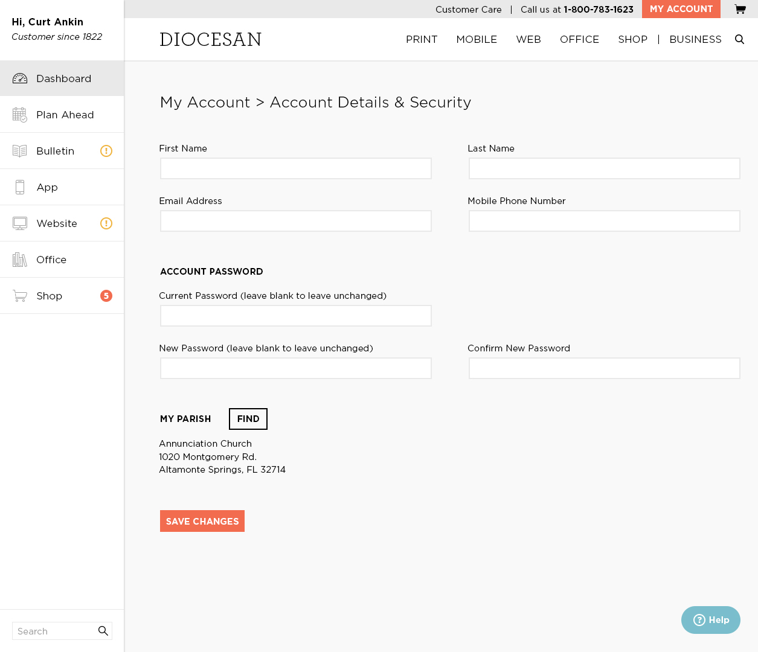The height and width of the screenshot is (652, 758).
Task: Click the App mobile phone icon
Action: [x=20, y=187]
